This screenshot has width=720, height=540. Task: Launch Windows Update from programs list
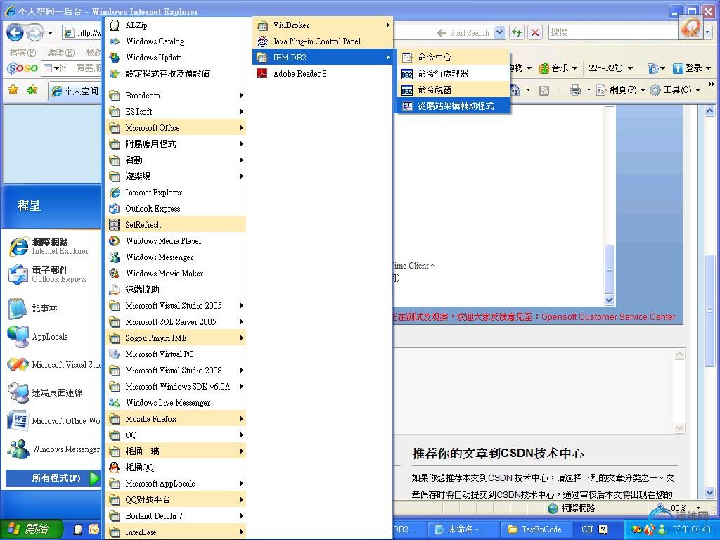[115, 58]
